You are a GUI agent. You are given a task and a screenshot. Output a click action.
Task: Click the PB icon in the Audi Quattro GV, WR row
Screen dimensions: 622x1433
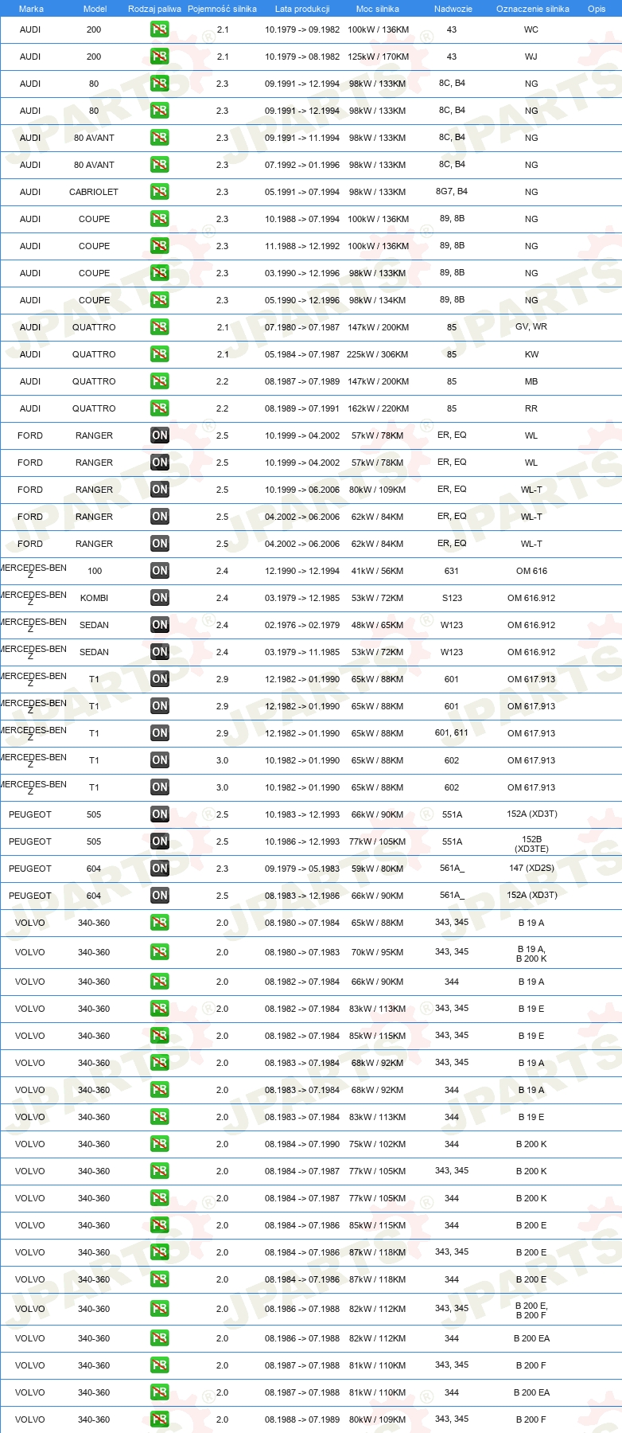[160, 327]
